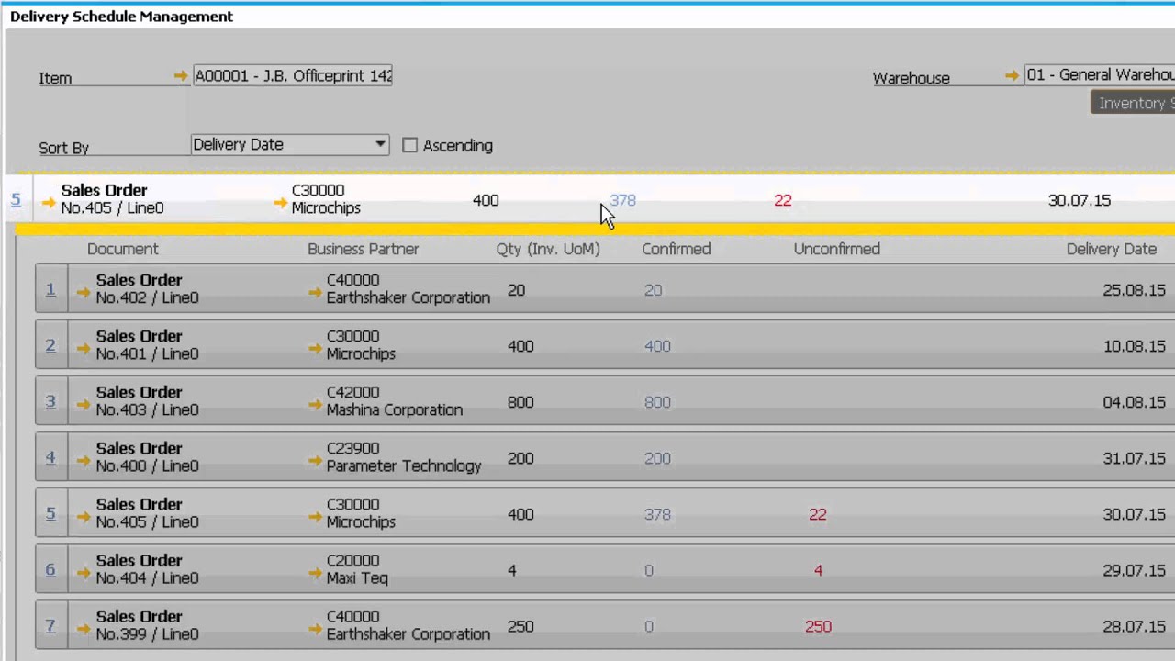Screen dimensions: 1175x661
Task: Click the Warehouse field value
Action: point(1100,75)
